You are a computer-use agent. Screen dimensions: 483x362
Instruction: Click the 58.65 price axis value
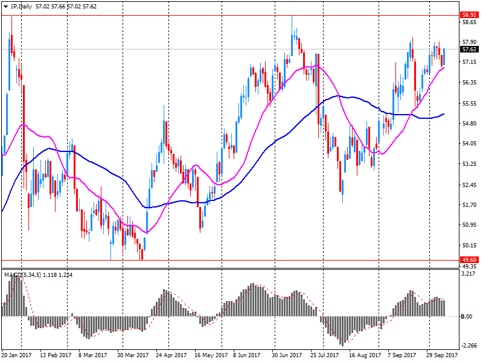point(469,22)
